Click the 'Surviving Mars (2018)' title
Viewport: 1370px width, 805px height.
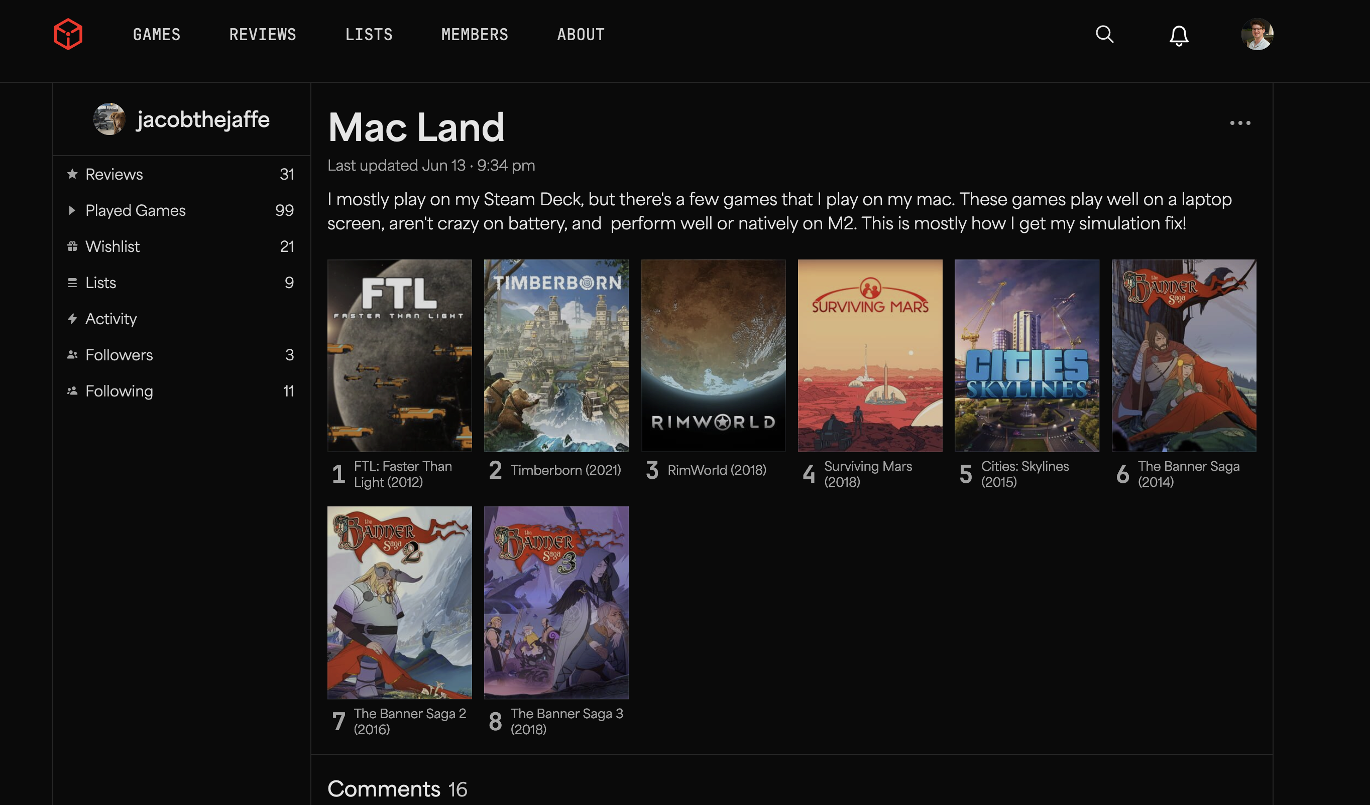[x=868, y=474]
